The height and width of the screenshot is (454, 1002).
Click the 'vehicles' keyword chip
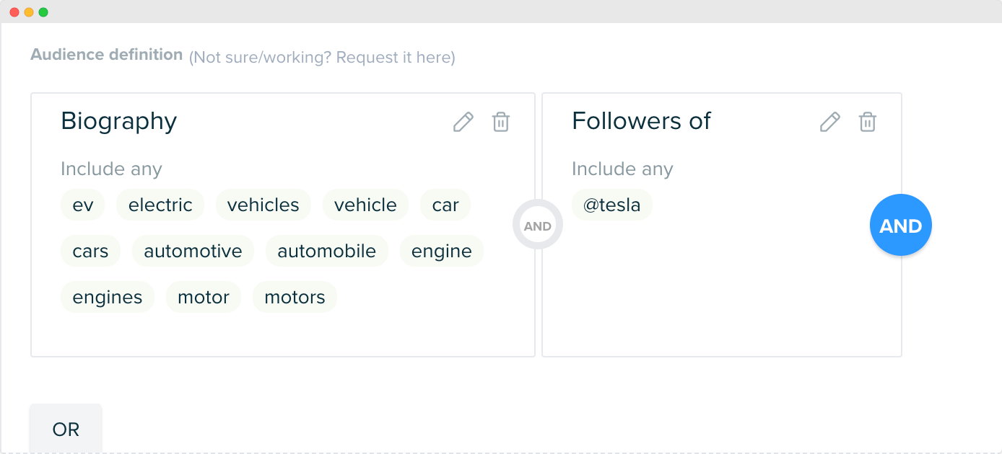click(x=263, y=205)
